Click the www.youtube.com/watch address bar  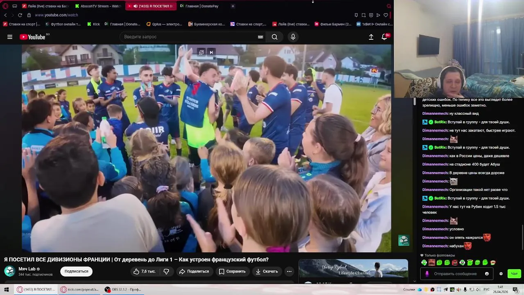pos(56,15)
